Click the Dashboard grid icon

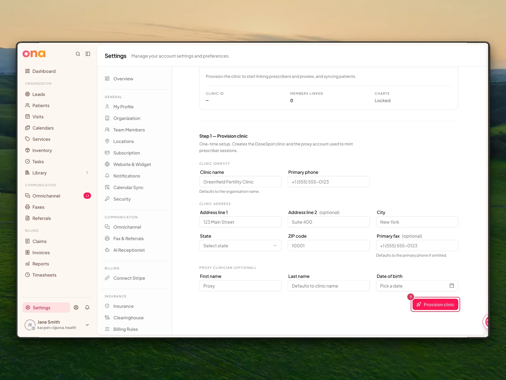click(27, 71)
